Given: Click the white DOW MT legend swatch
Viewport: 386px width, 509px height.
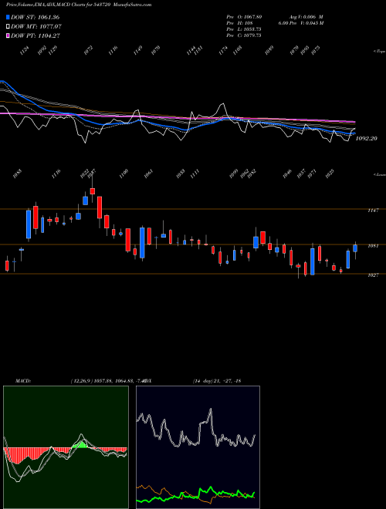Looking at the screenshot, I should [x=8, y=26].
